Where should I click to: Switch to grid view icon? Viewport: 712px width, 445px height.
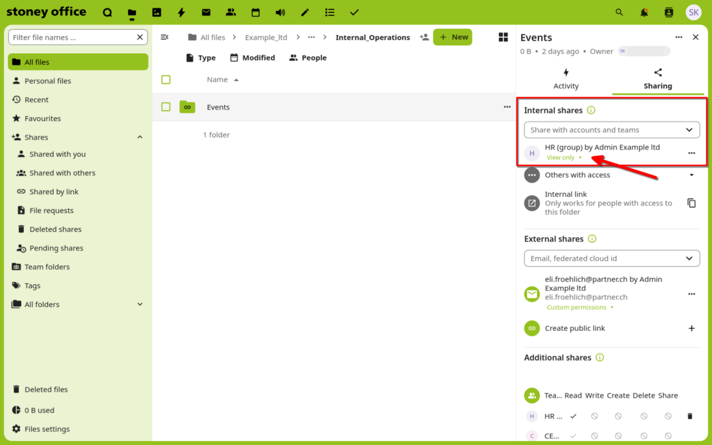(503, 38)
